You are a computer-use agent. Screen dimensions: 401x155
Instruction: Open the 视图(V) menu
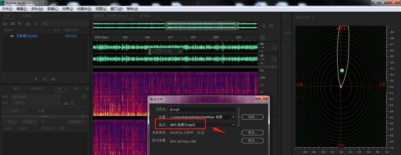(x=101, y=9)
